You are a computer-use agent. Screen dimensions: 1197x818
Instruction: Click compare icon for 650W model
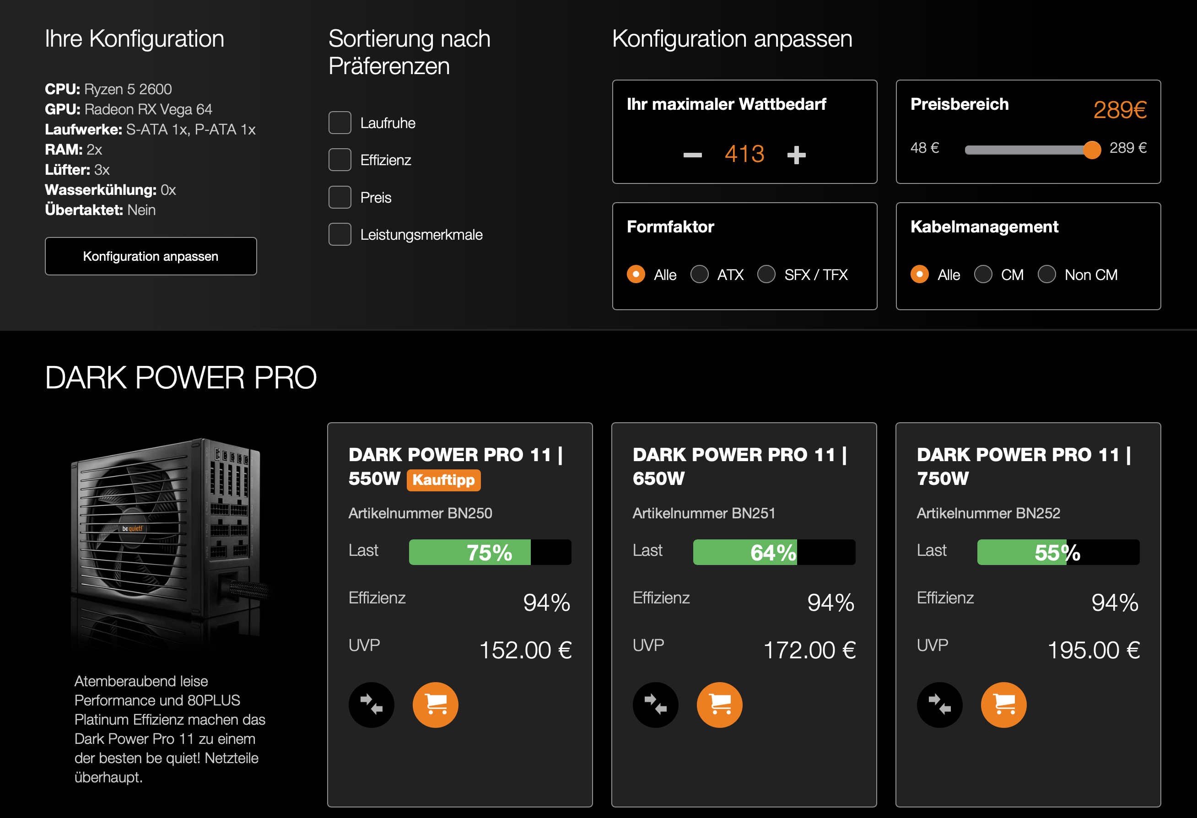point(655,705)
